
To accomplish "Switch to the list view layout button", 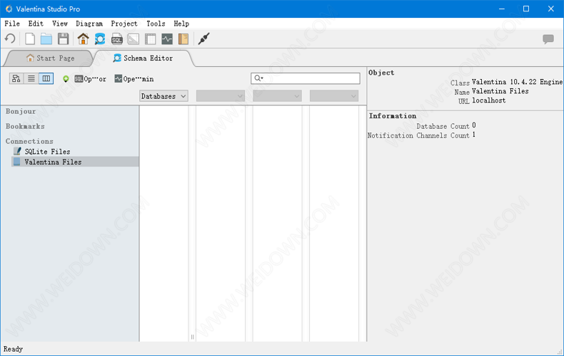I will pos(31,78).
